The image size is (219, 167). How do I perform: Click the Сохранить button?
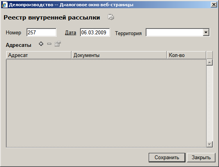click(x=167, y=158)
